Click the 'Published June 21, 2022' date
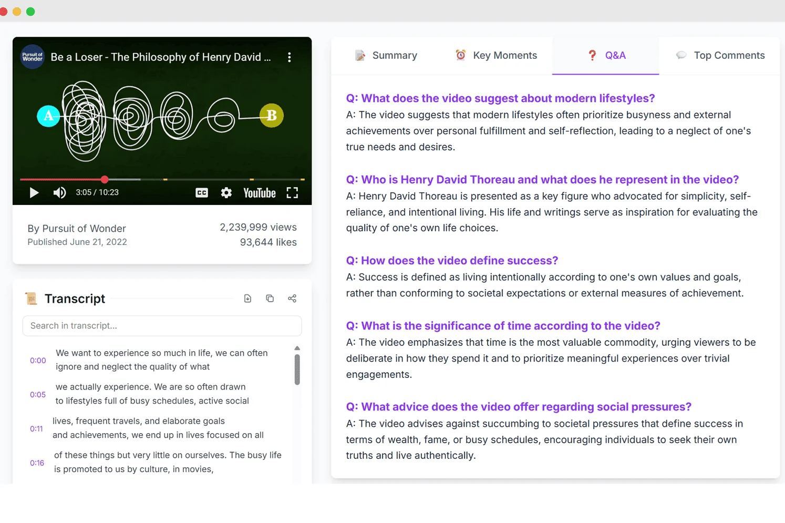This screenshot has height=523, width=785. pos(77,242)
